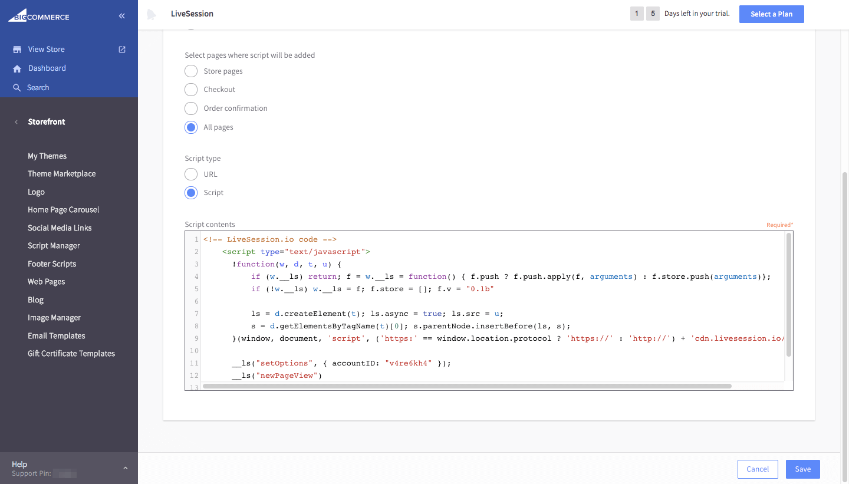Click the LiveSession flag icon in the header

[152, 13]
